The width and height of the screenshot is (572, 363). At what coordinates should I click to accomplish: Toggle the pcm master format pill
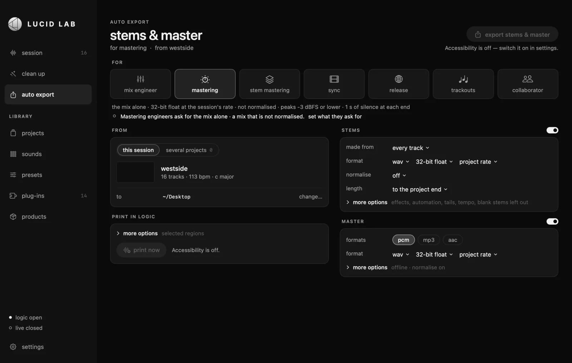click(404, 240)
